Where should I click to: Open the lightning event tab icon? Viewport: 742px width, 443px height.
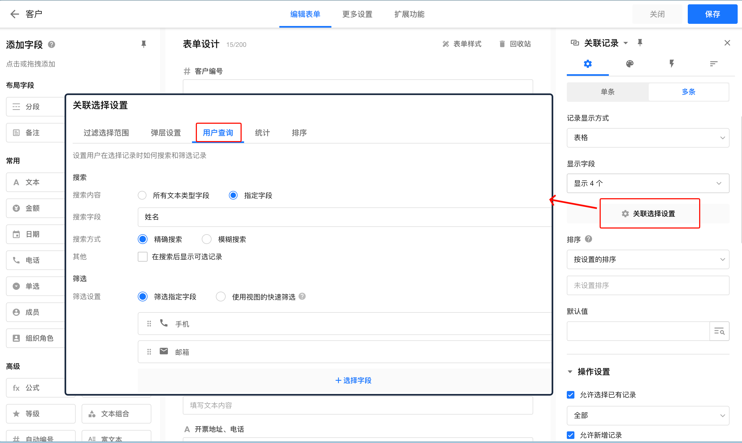(x=671, y=64)
